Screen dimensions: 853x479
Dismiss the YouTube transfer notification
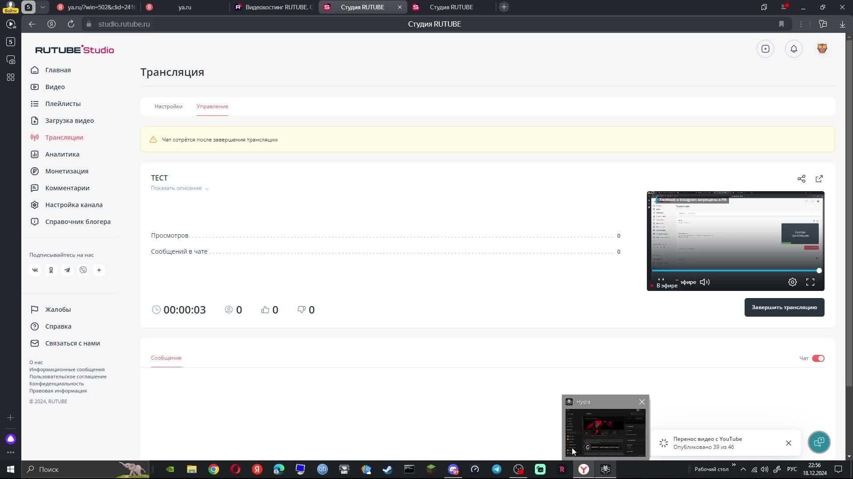(x=788, y=443)
